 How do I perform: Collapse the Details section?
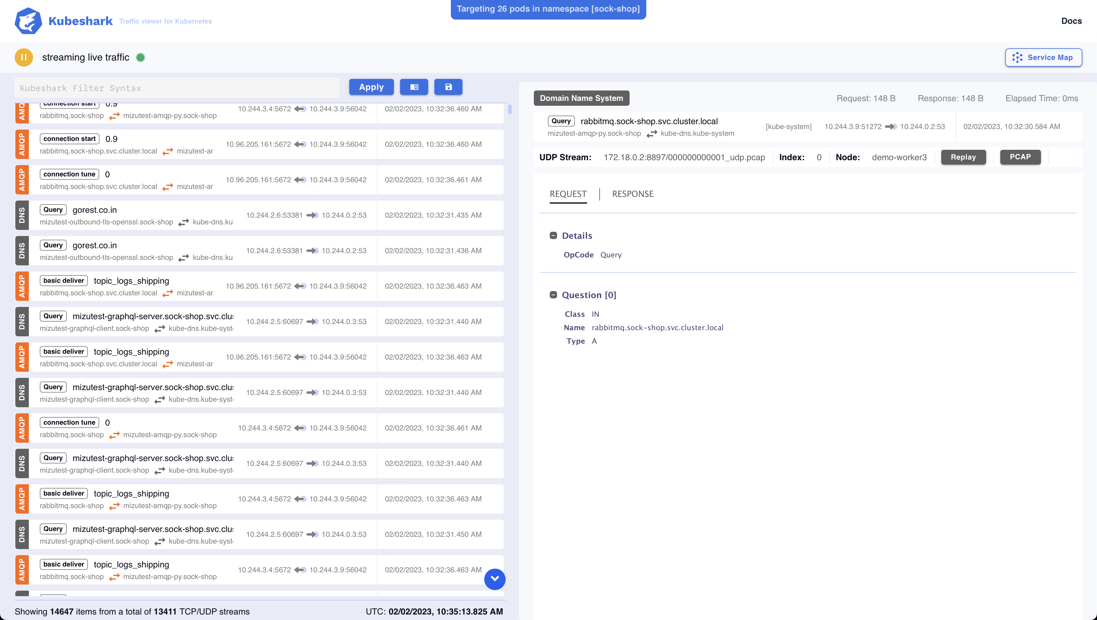[x=553, y=236]
